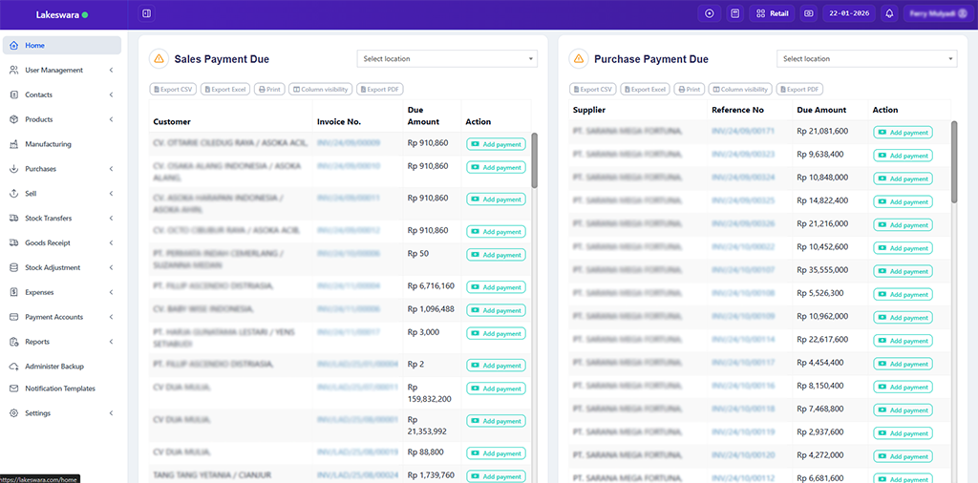Image resolution: width=978 pixels, height=483 pixels.
Task: Open Select location dropdown for Purchase Payment Due
Action: pyautogui.click(x=866, y=59)
